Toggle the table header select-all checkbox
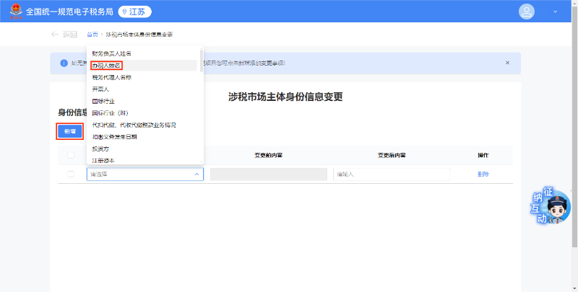The height and width of the screenshot is (292, 578). pyautogui.click(x=71, y=155)
